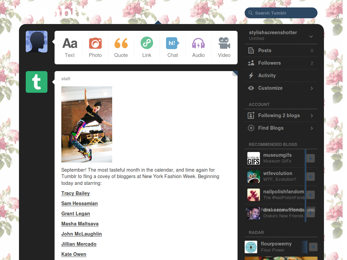This screenshot has width=347, height=260.
Task: Click the Following blogs icon
Action: [x=251, y=115]
